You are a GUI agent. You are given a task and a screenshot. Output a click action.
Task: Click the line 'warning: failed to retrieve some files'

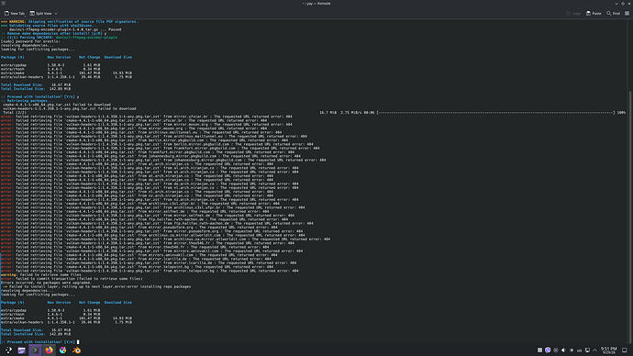[x=41, y=275]
